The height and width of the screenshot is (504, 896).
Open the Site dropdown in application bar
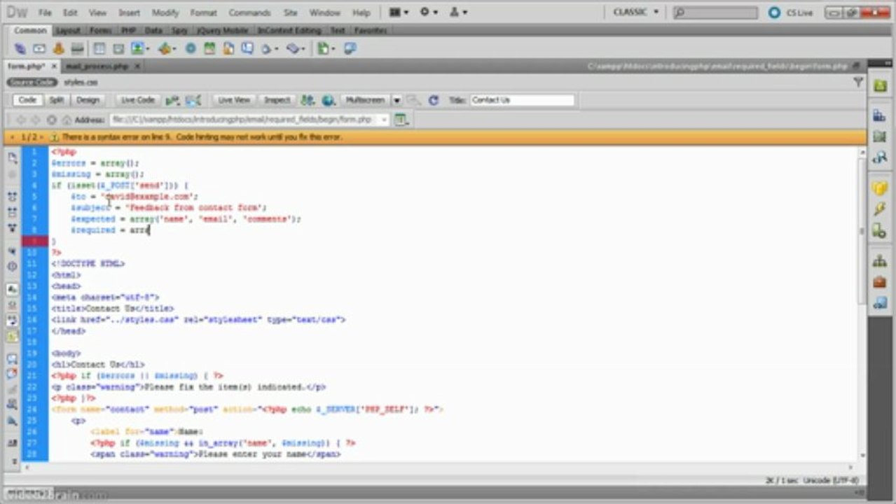pyautogui.click(x=458, y=12)
